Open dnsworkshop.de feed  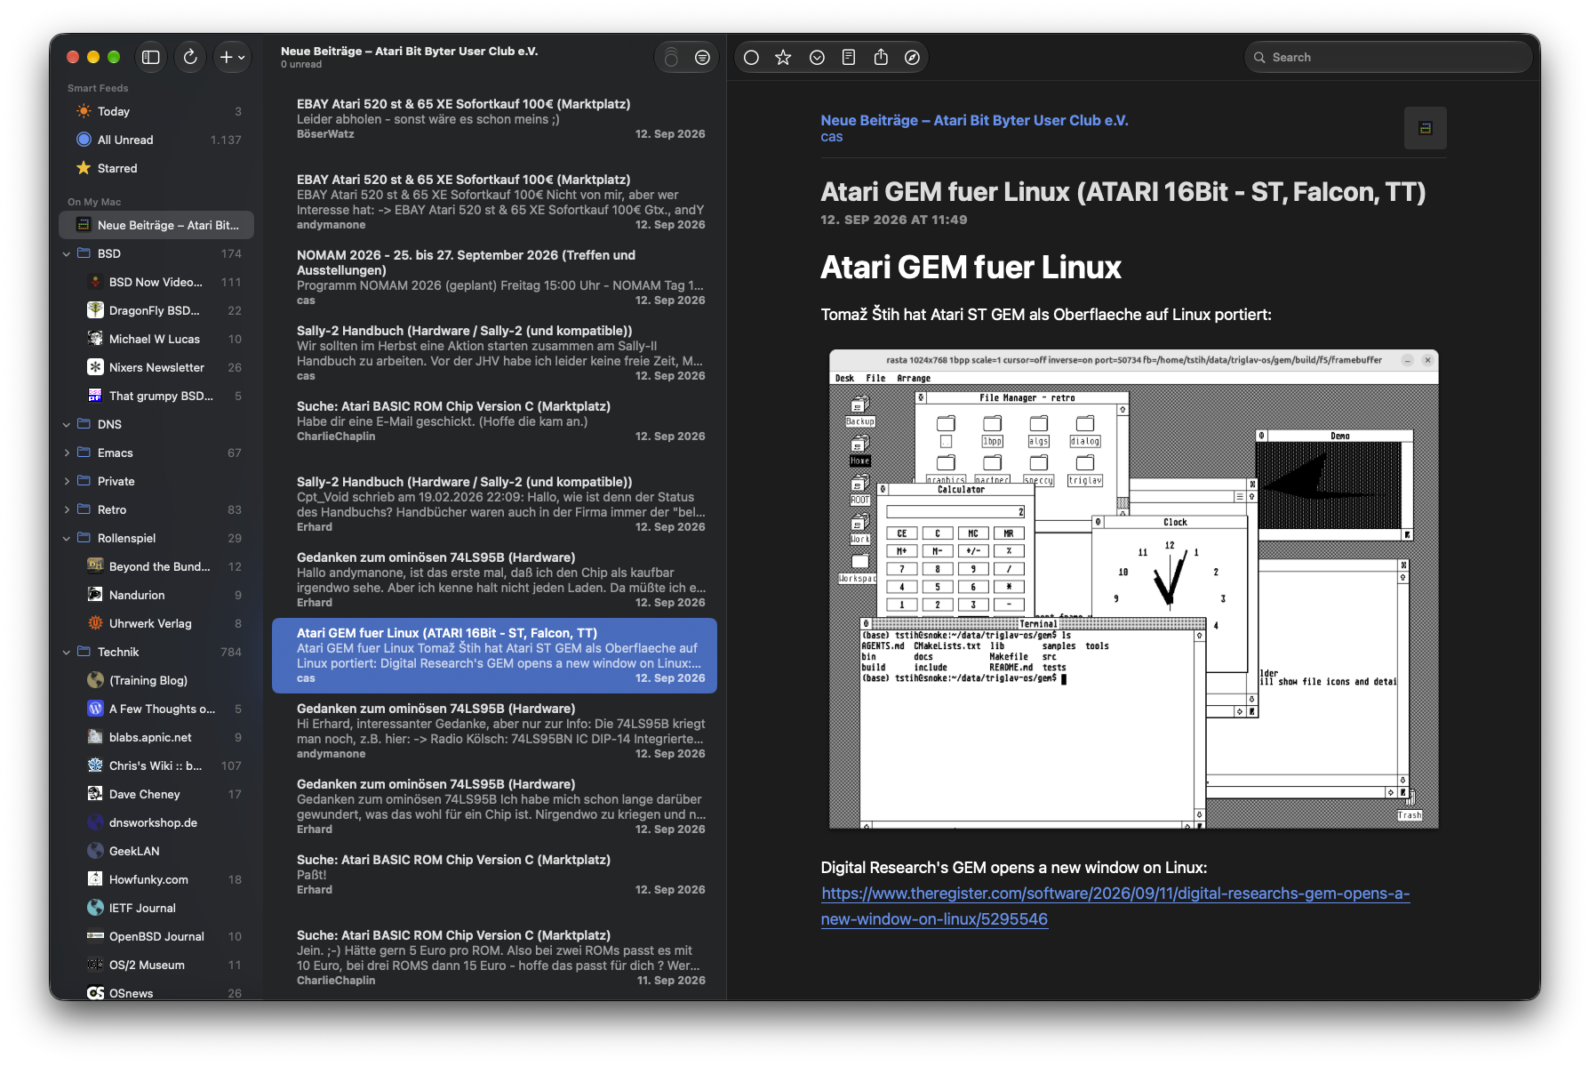pyautogui.click(x=156, y=822)
